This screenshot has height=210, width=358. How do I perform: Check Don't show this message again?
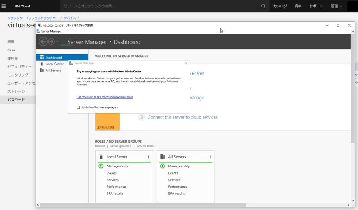[78, 108]
